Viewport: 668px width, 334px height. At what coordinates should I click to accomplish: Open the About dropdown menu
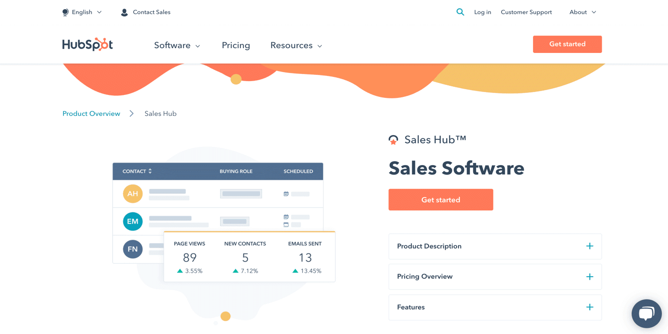point(582,12)
